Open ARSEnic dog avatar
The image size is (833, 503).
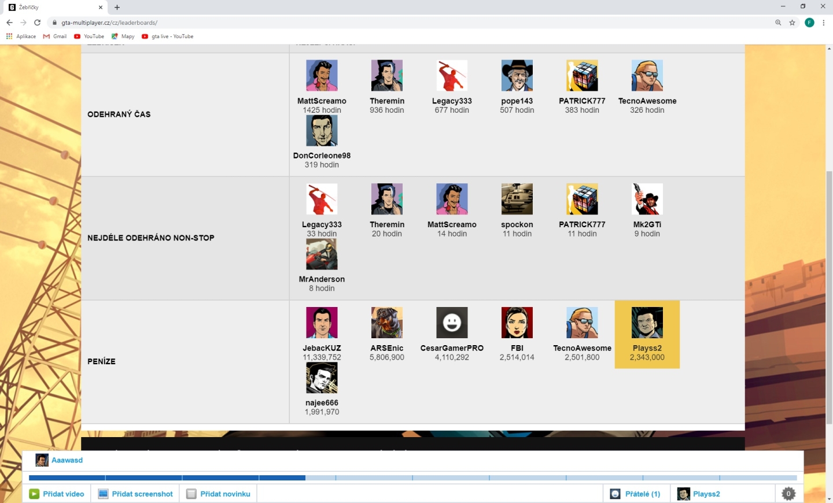387,323
